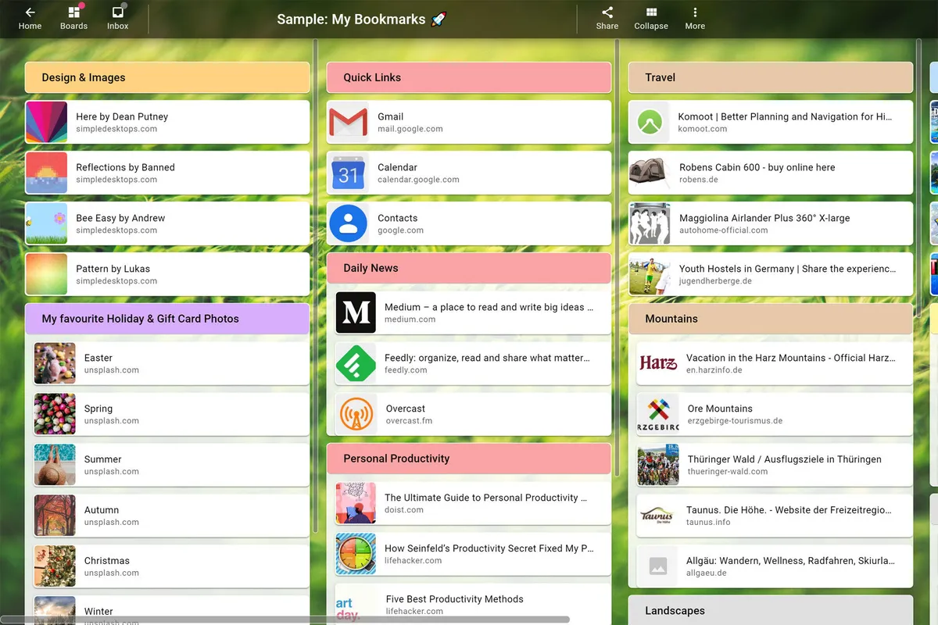Image resolution: width=938 pixels, height=625 pixels.
Task: Click the Five Best Productivity Methods thumbnail
Action: pos(356,605)
